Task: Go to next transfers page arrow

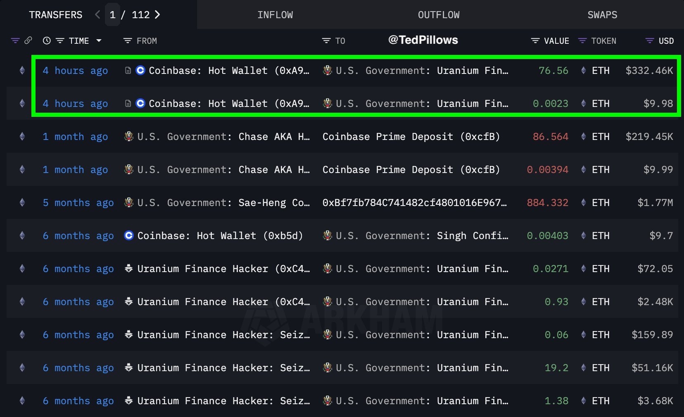Action: coord(157,15)
